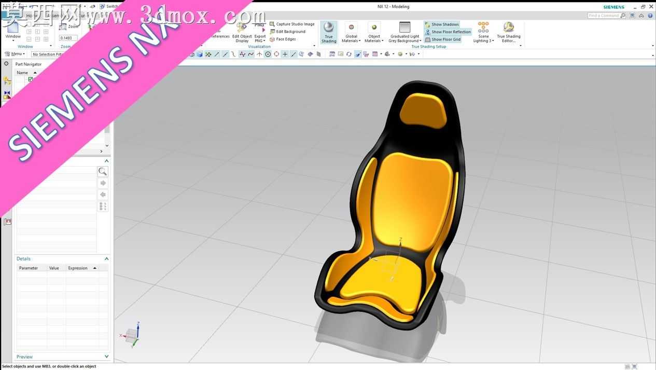The width and height of the screenshot is (656, 370).
Task: Click Face Edges command
Action: (x=283, y=39)
